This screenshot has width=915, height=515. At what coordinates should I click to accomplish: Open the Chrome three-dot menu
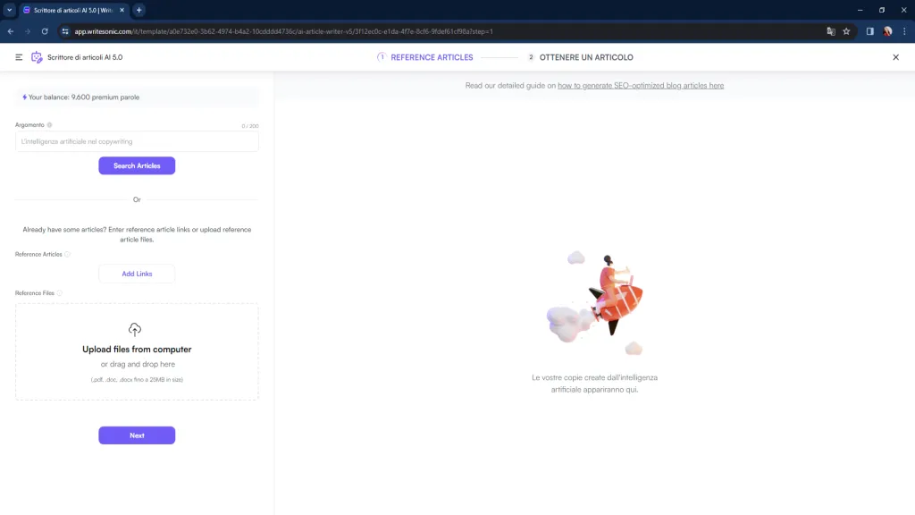tap(904, 31)
